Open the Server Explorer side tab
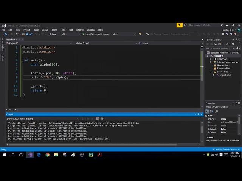Image resolution: width=242 pixels, height=181 pixels. tap(3, 44)
